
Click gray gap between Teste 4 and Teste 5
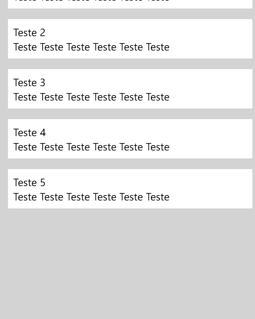point(130,164)
